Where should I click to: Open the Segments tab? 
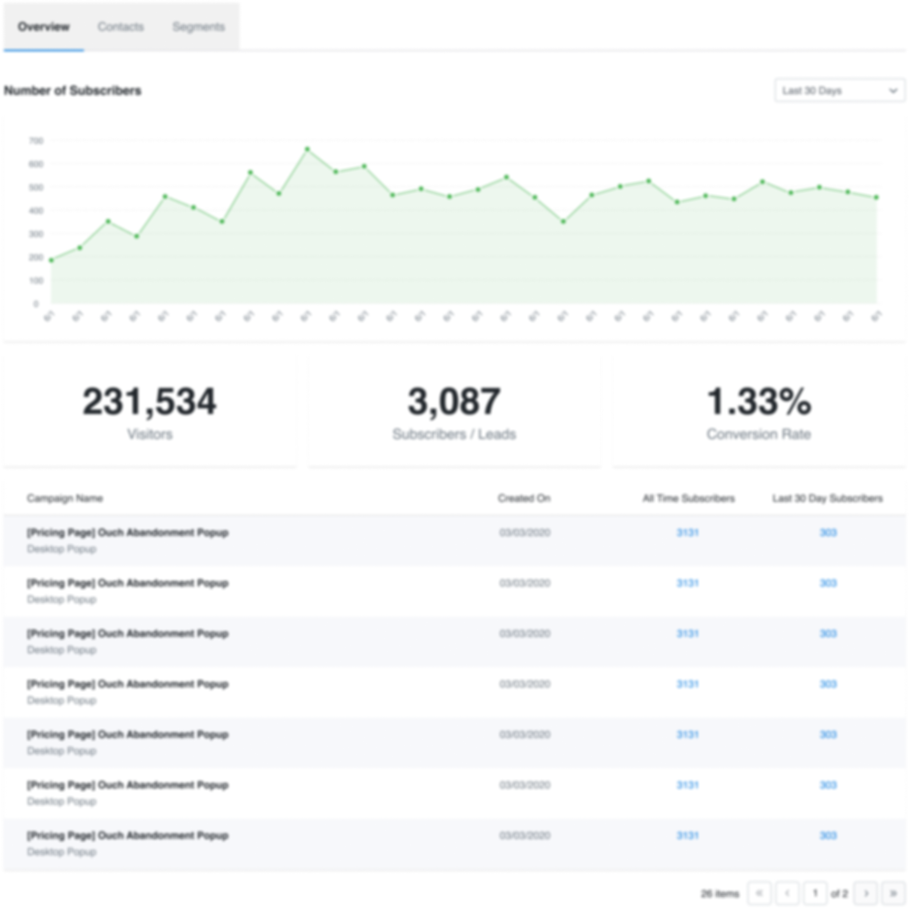[x=198, y=27]
